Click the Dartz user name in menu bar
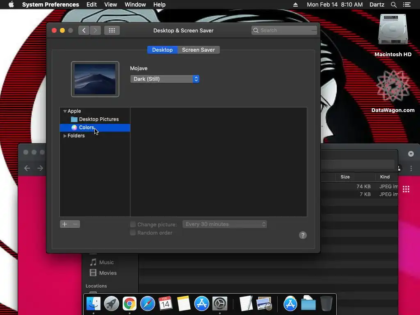The image size is (420, 315). click(x=377, y=5)
